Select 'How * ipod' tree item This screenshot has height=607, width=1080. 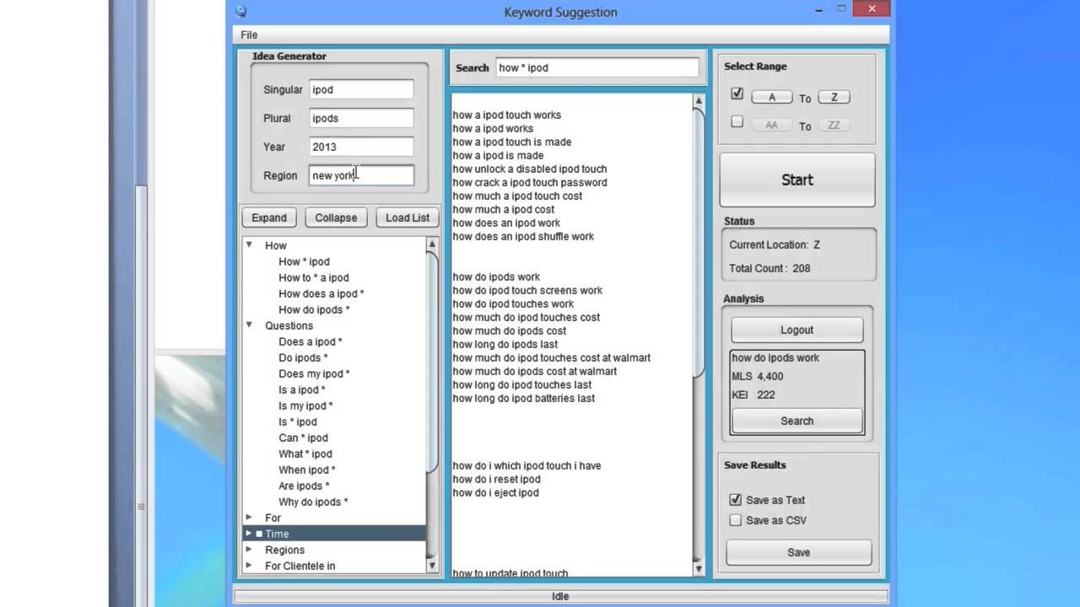[x=304, y=261]
